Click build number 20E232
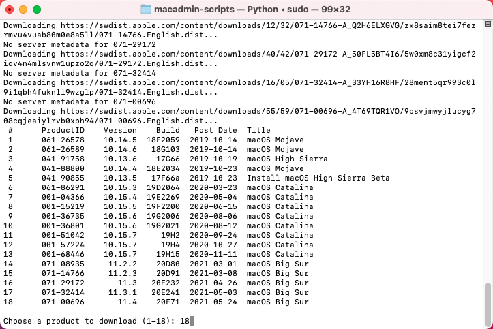 166,283
